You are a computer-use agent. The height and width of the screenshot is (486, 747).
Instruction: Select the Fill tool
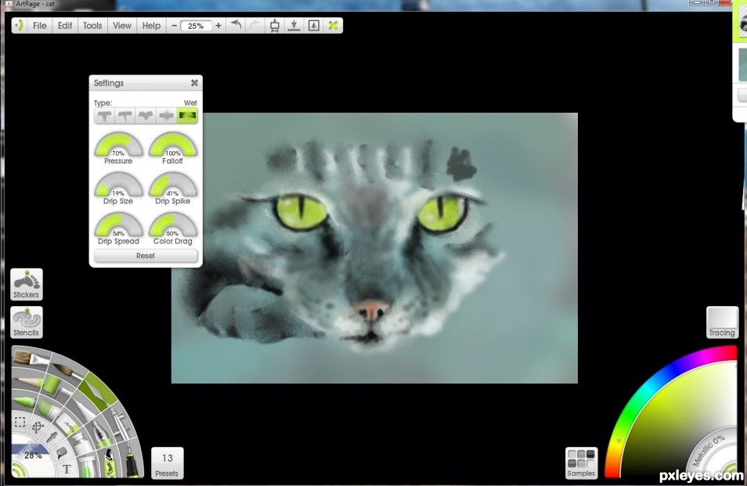click(x=61, y=452)
